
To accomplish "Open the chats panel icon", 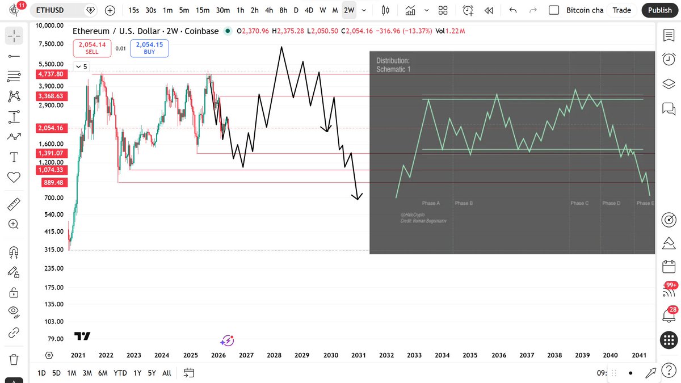I will [669, 108].
